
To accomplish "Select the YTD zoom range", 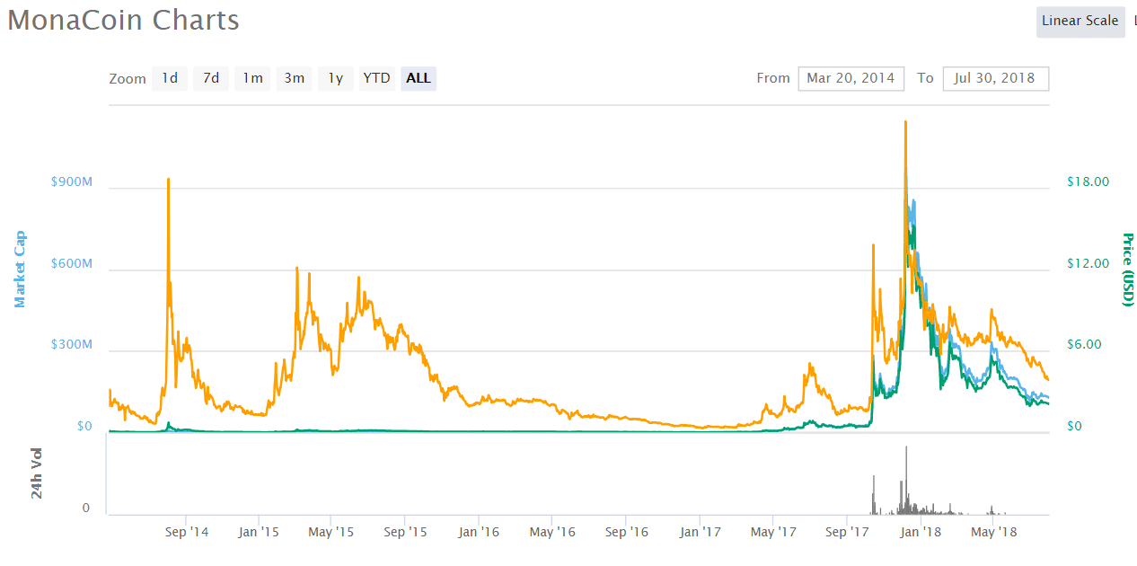I will tap(376, 78).
